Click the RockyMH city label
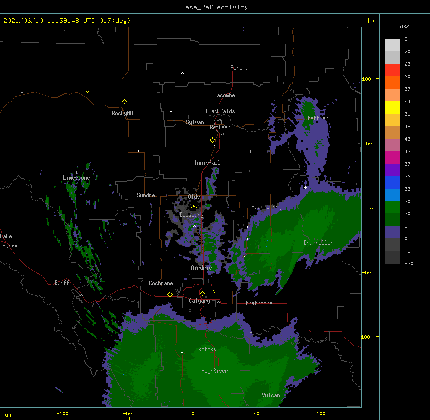Viewport: 430px width, 420px height. [x=122, y=113]
